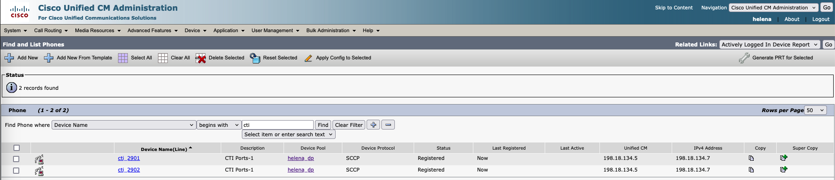The image size is (835, 180).
Task: Open the Call Routing menu
Action: pyautogui.click(x=51, y=31)
